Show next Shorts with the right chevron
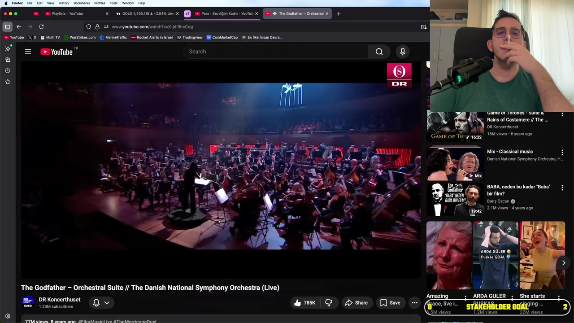Viewport: 574px width, 323px height. [564, 263]
